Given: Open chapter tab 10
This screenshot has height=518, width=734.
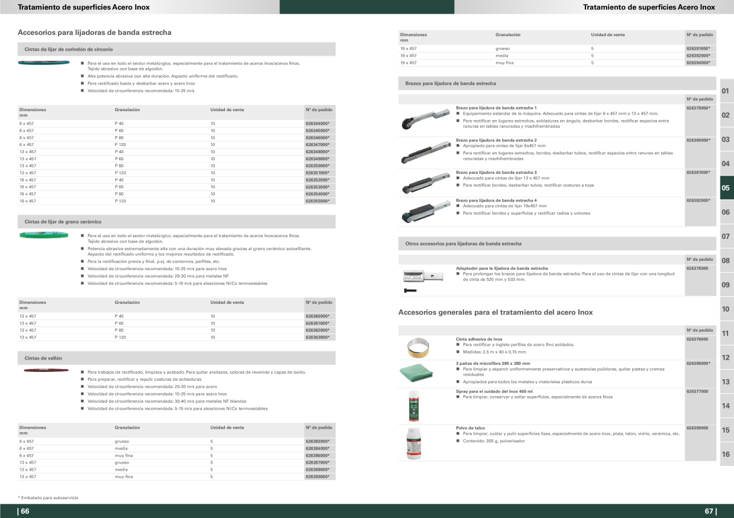Looking at the screenshot, I should click(726, 309).
